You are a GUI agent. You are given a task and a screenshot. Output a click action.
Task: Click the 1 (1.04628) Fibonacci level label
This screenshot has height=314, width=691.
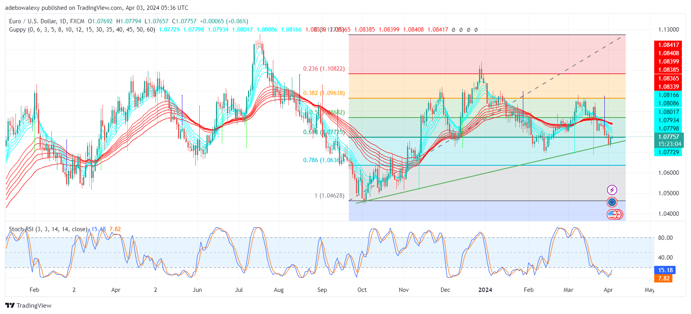(x=329, y=196)
